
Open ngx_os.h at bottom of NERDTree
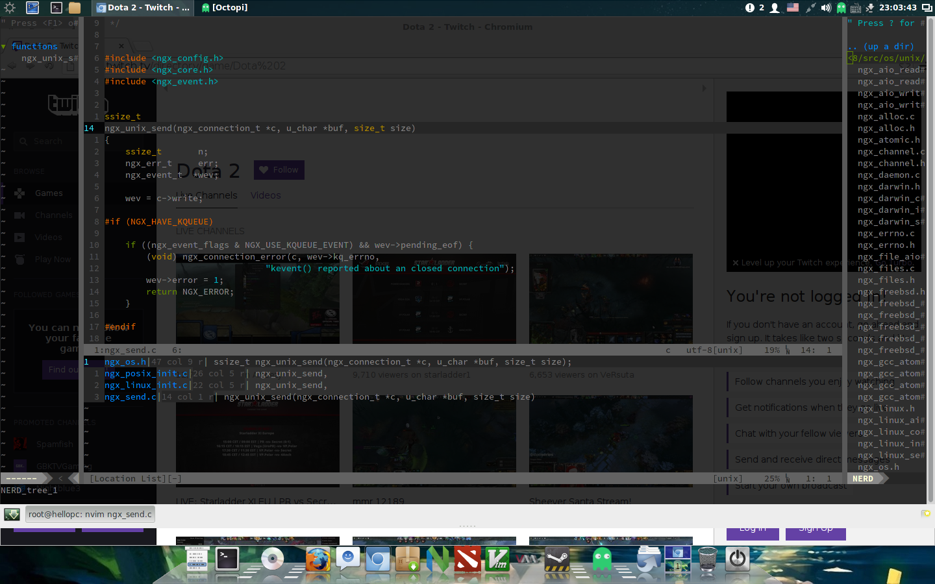coord(878,467)
